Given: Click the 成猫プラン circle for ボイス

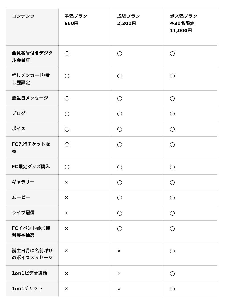Looking at the screenshot, I should point(120,129).
